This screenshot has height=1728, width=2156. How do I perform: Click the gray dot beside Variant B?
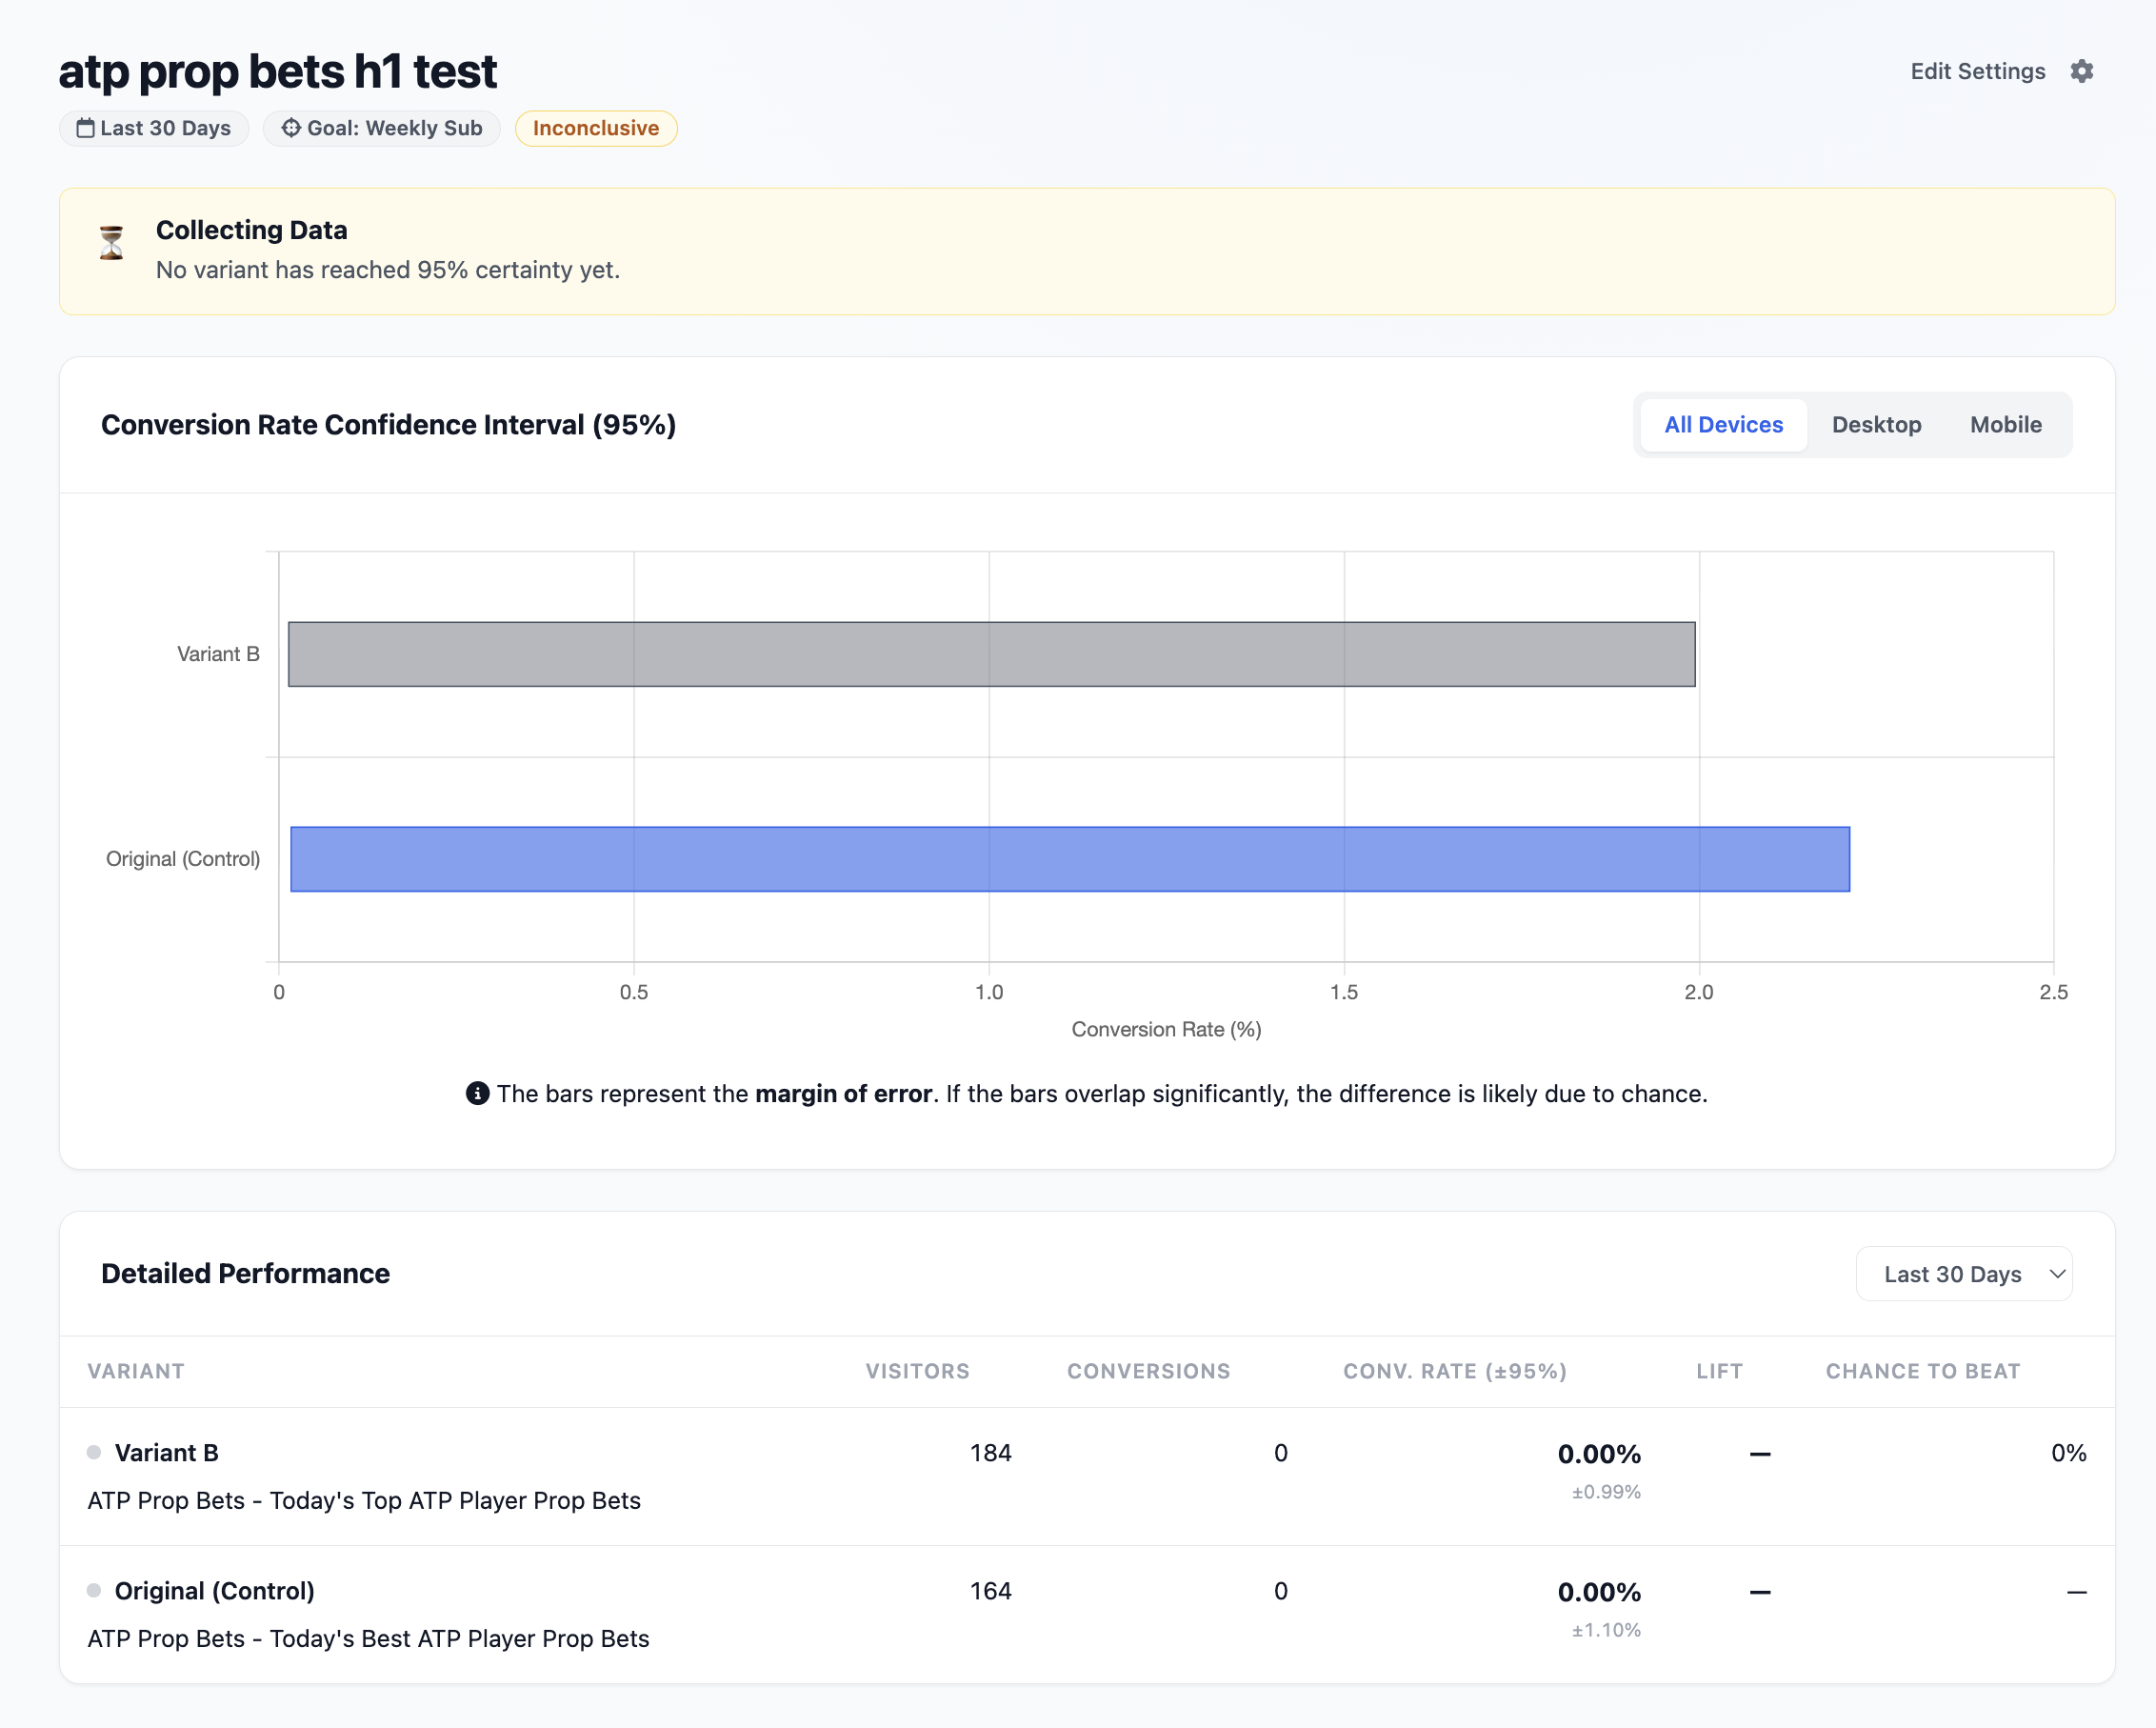[94, 1452]
